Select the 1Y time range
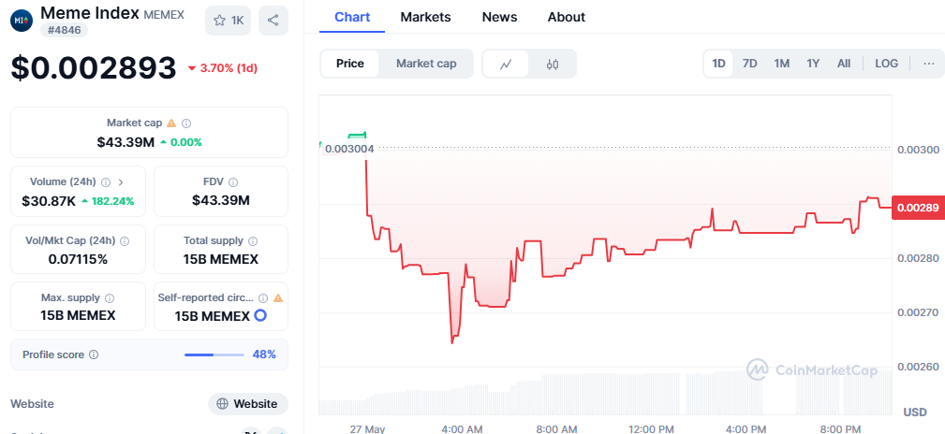The height and width of the screenshot is (434, 945). [x=813, y=64]
